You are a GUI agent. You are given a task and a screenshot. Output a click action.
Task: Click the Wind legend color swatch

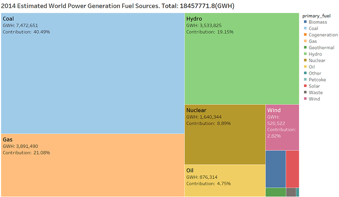(305, 99)
